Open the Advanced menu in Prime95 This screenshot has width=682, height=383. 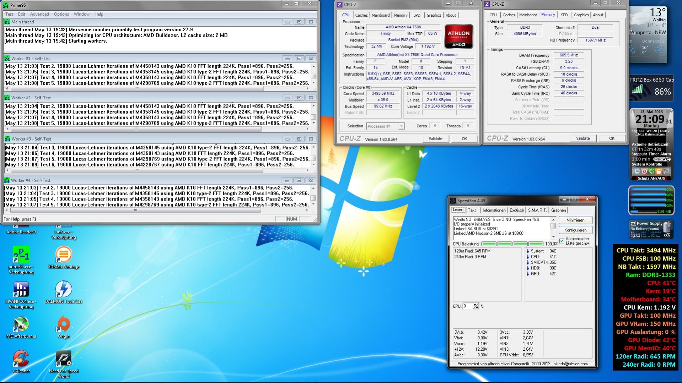tap(39, 14)
